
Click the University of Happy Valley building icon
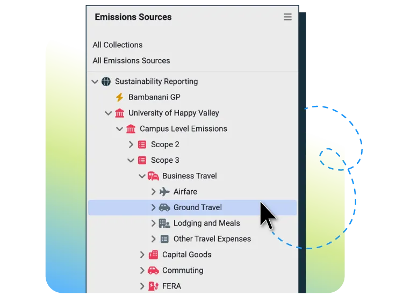coord(119,113)
